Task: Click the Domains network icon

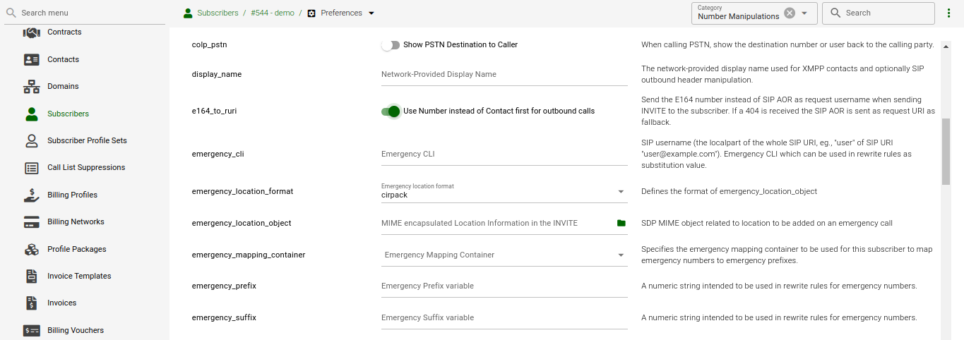Action: [x=32, y=87]
